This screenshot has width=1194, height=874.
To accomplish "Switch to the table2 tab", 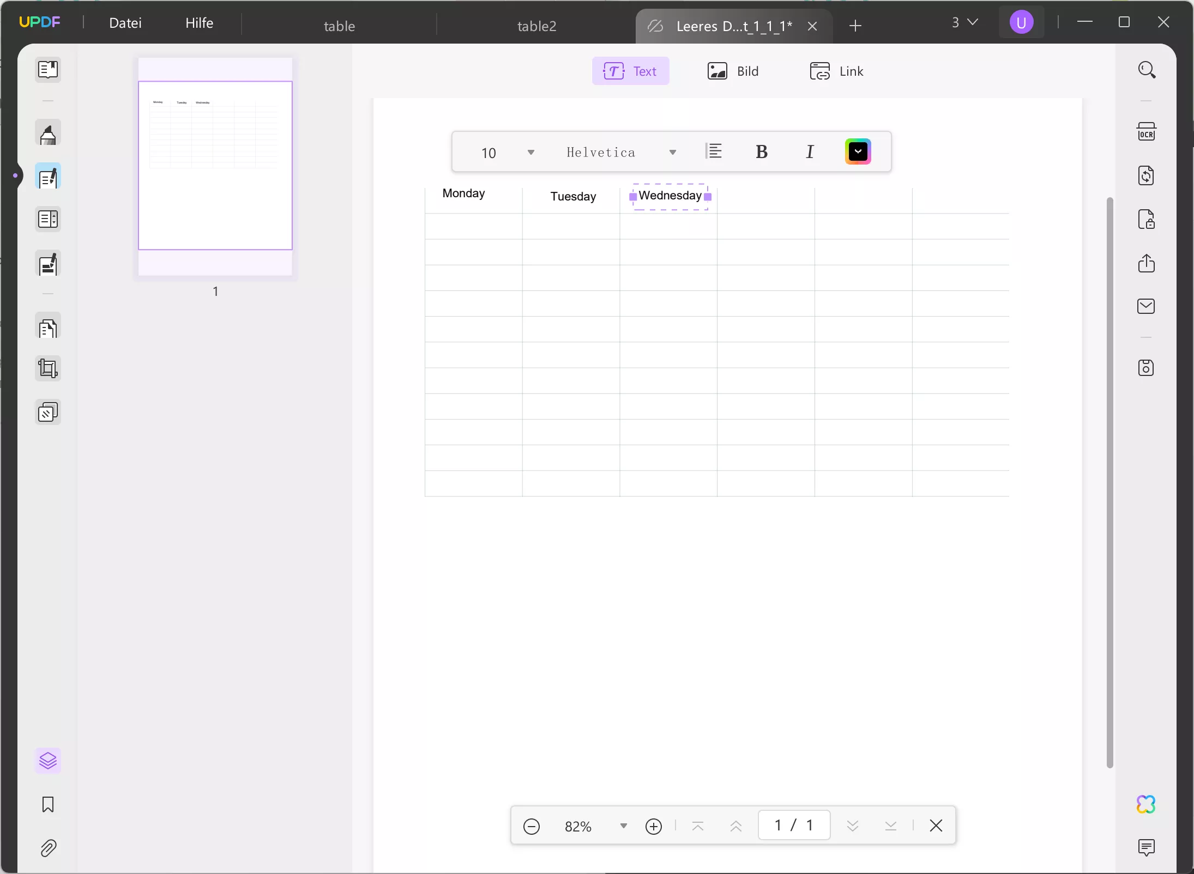I will 536,25.
